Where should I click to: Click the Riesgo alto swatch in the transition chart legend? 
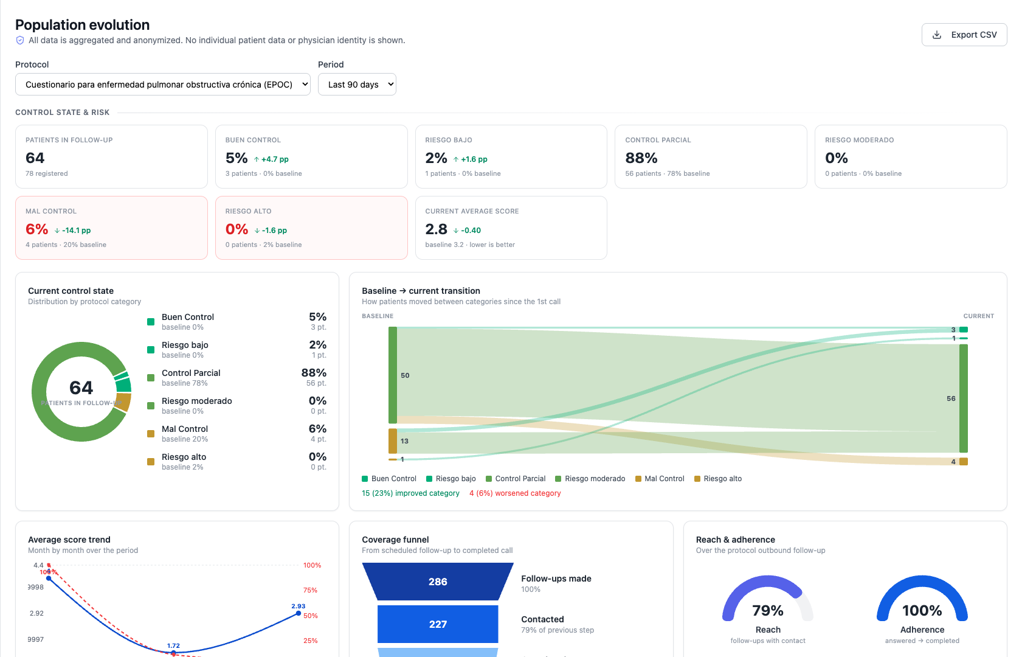697,479
